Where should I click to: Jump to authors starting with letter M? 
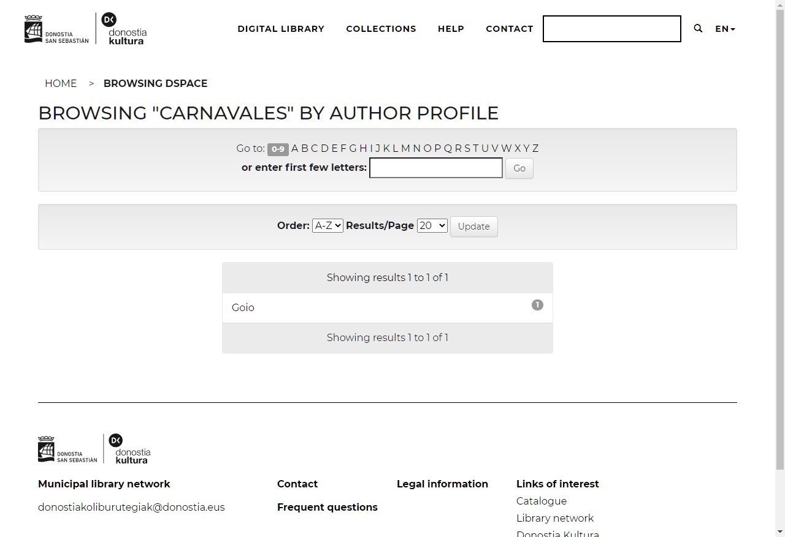pyautogui.click(x=405, y=148)
